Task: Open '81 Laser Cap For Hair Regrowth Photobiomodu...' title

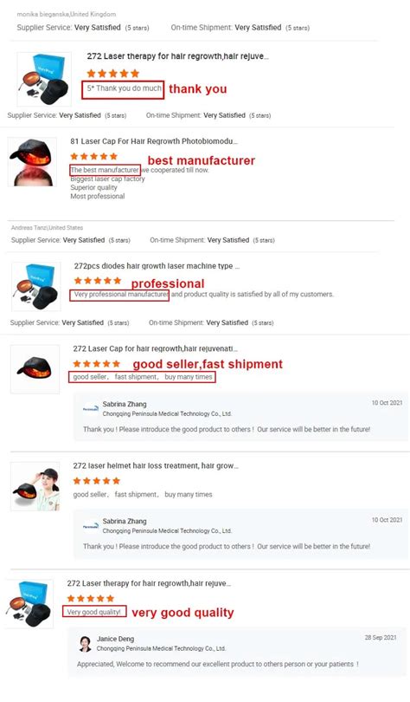Action: pos(154,141)
